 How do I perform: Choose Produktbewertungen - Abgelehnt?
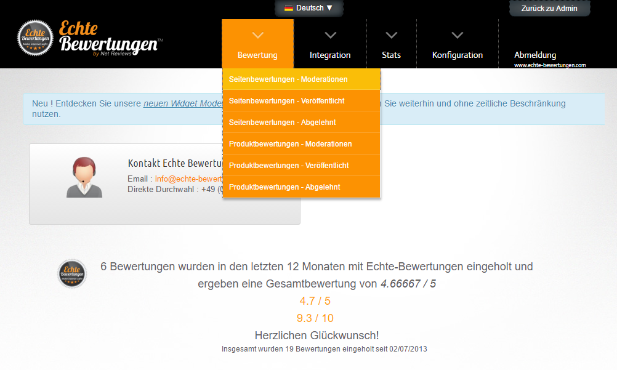click(x=301, y=187)
